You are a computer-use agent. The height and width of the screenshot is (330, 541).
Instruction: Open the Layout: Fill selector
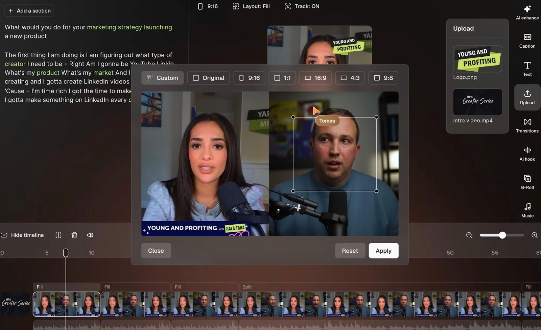point(251,6)
